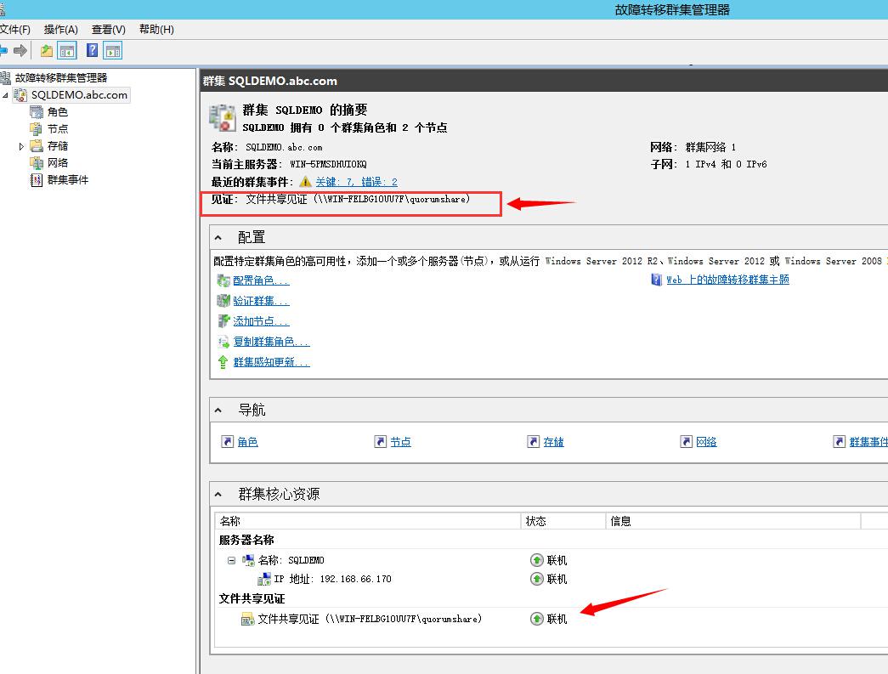The height and width of the screenshot is (674, 888).
Task: Toggle the action pane toolbar icon
Action: click(x=113, y=51)
